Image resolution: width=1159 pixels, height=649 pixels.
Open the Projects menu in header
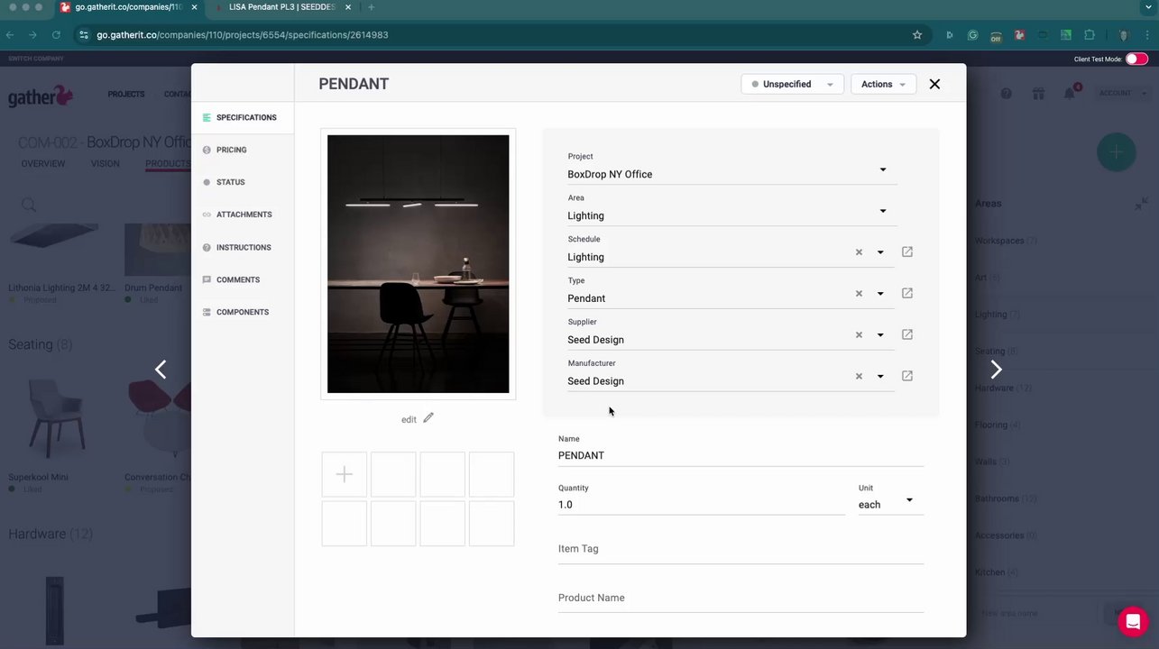click(126, 94)
